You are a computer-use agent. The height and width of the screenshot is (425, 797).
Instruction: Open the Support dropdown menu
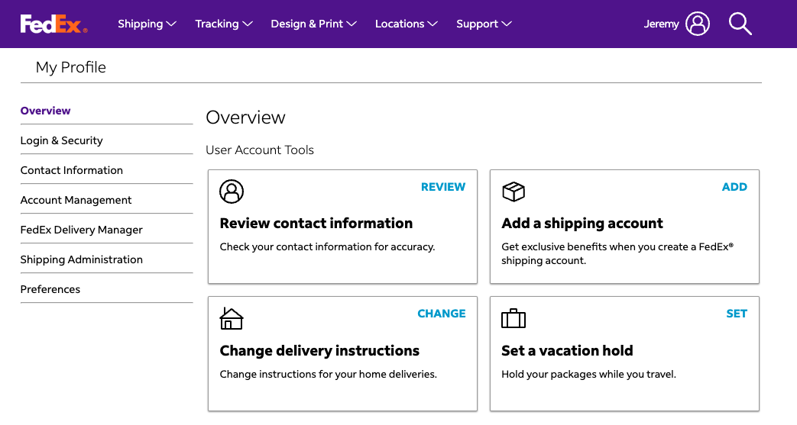tap(484, 24)
